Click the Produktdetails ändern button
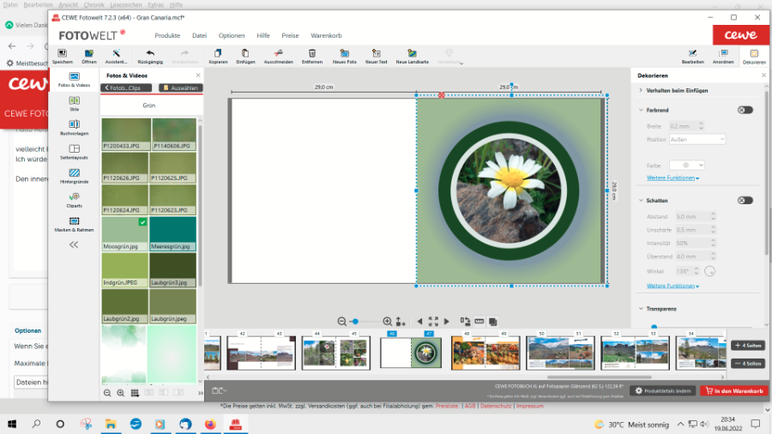This screenshot has width=772, height=434. (662, 390)
